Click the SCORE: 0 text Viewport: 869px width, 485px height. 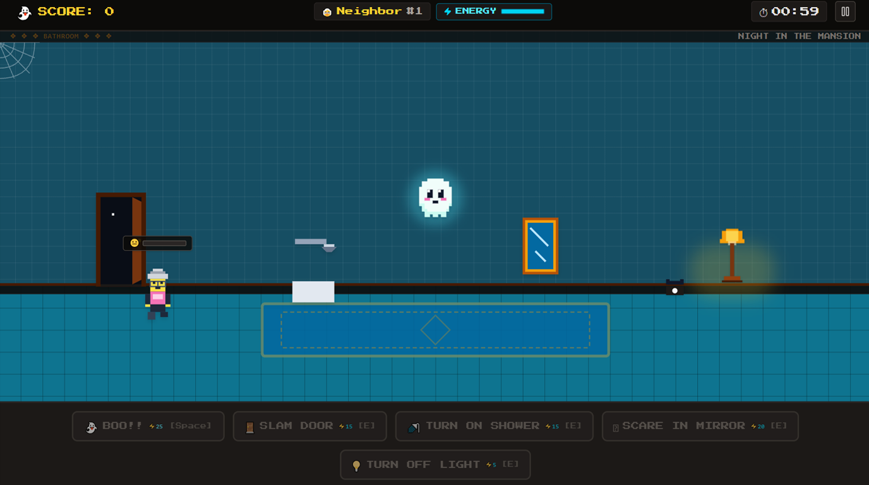pos(76,11)
